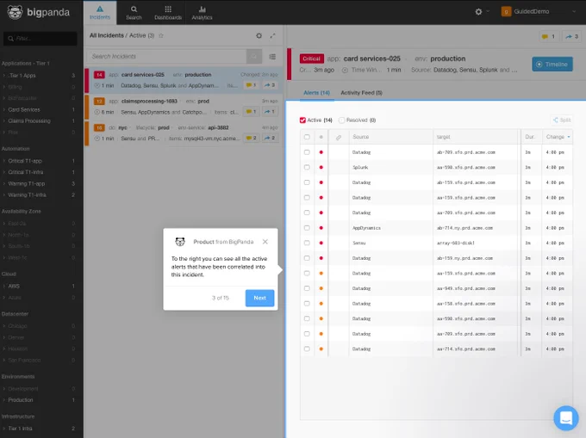Screen dimensions: 586x438
Task: Open shares on nyc api-3882 incident
Action: coord(270,138)
